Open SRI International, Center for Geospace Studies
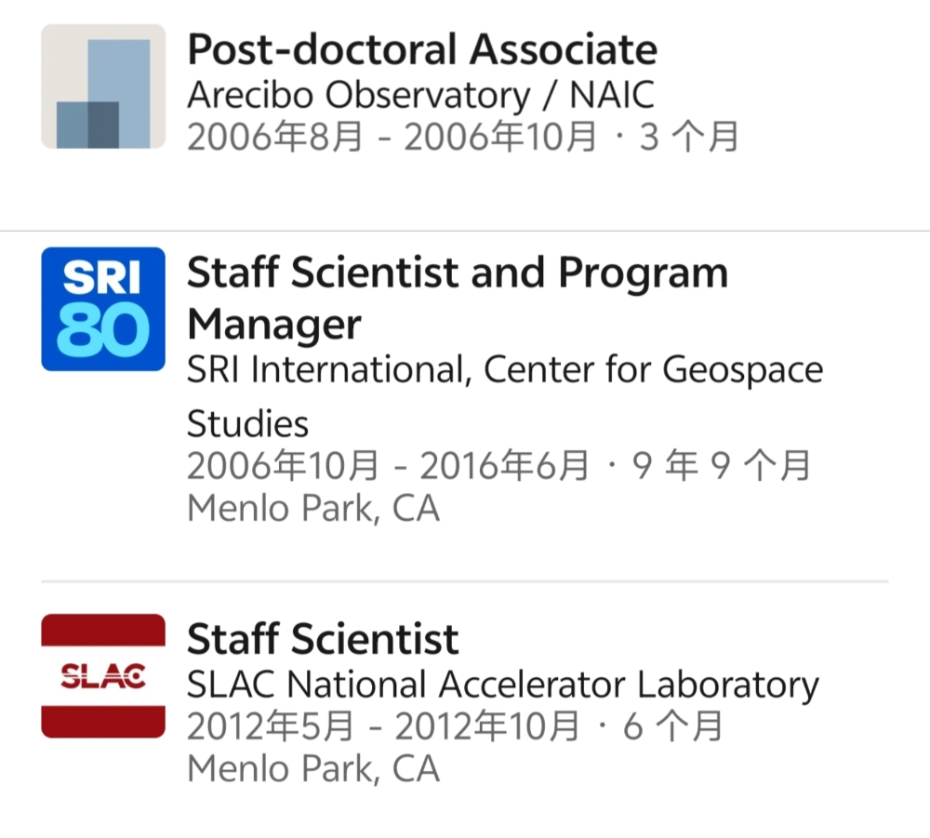This screenshot has width=930, height=838. coord(504,370)
